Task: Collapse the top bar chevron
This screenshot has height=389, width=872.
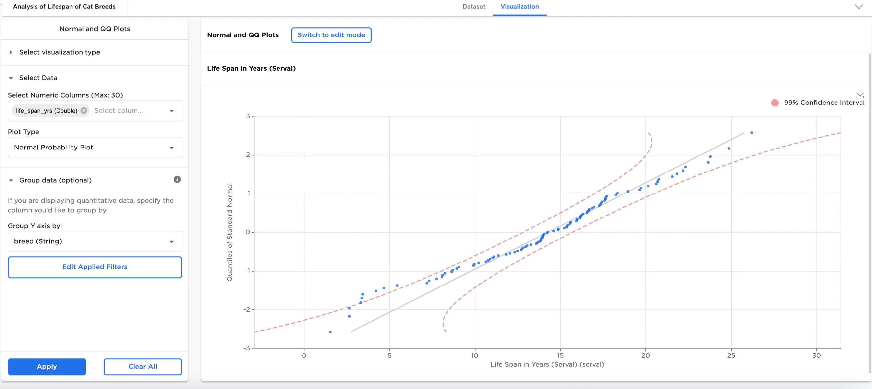Action: [859, 7]
